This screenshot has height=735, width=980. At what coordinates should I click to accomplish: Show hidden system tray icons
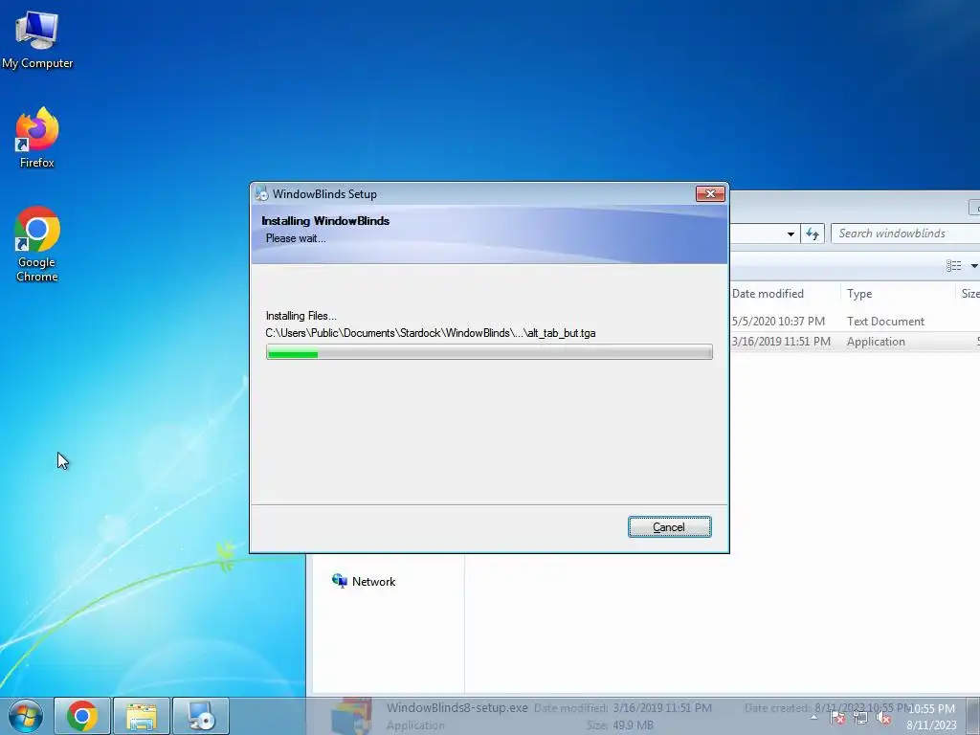813,718
